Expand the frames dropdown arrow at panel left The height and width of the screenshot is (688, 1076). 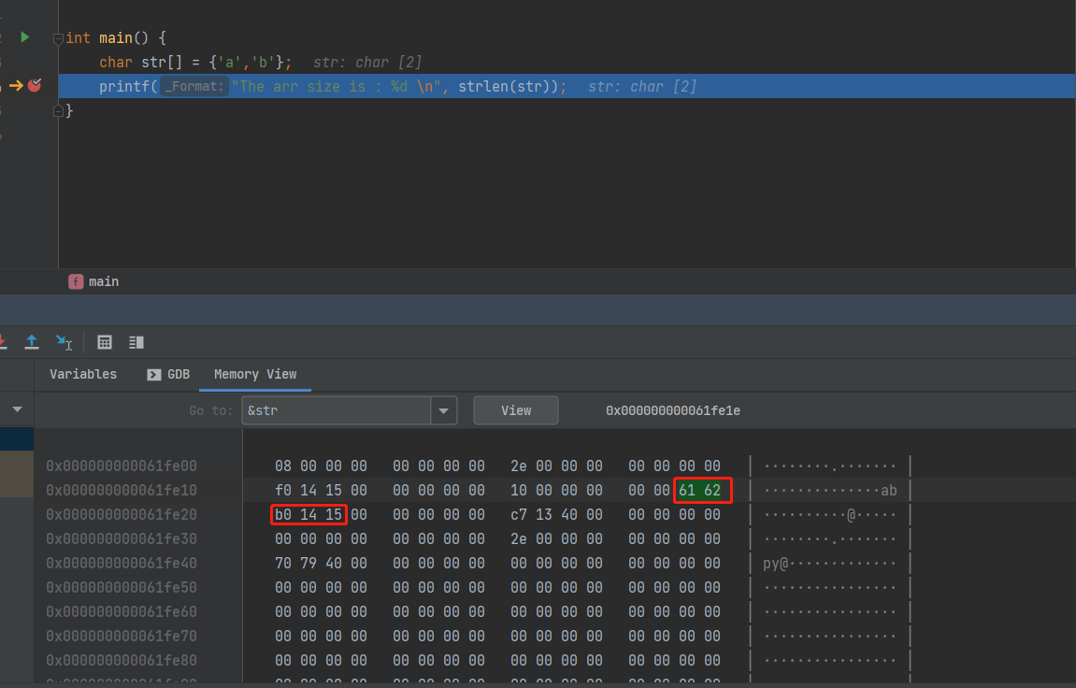[x=17, y=409]
